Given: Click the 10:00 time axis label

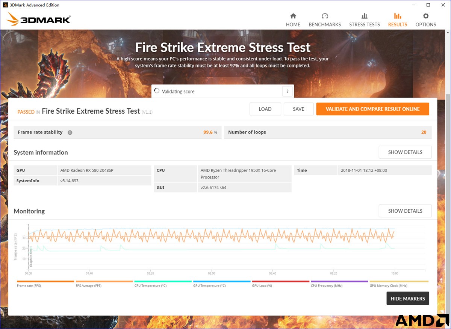Looking at the screenshot, I should pos(395,273).
